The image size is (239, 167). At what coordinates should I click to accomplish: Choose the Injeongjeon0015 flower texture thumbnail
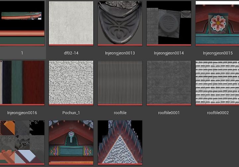[217, 23]
